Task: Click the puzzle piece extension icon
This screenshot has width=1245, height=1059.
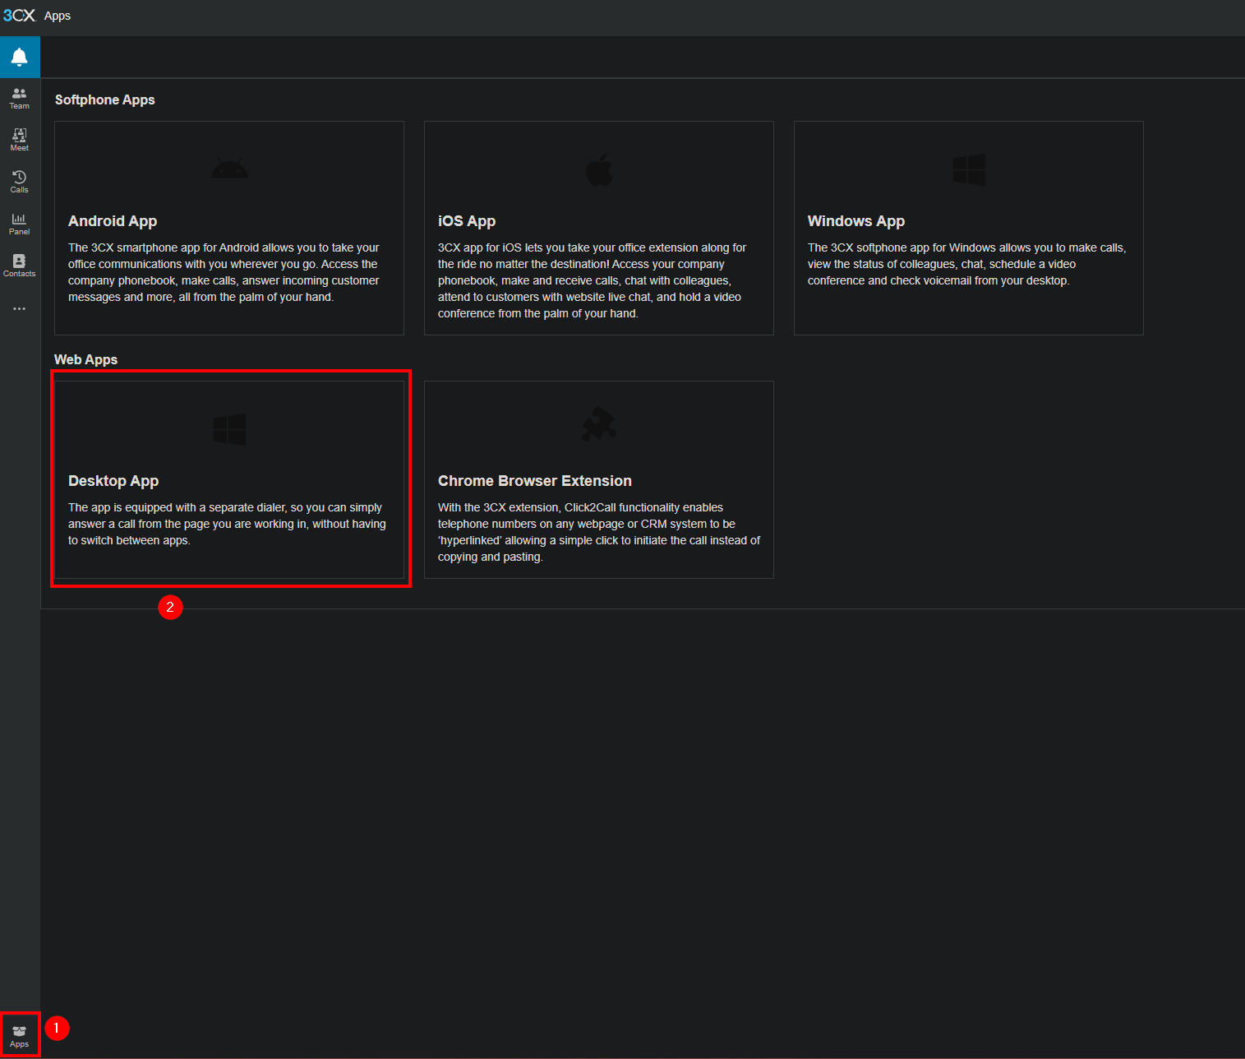Action: [599, 425]
